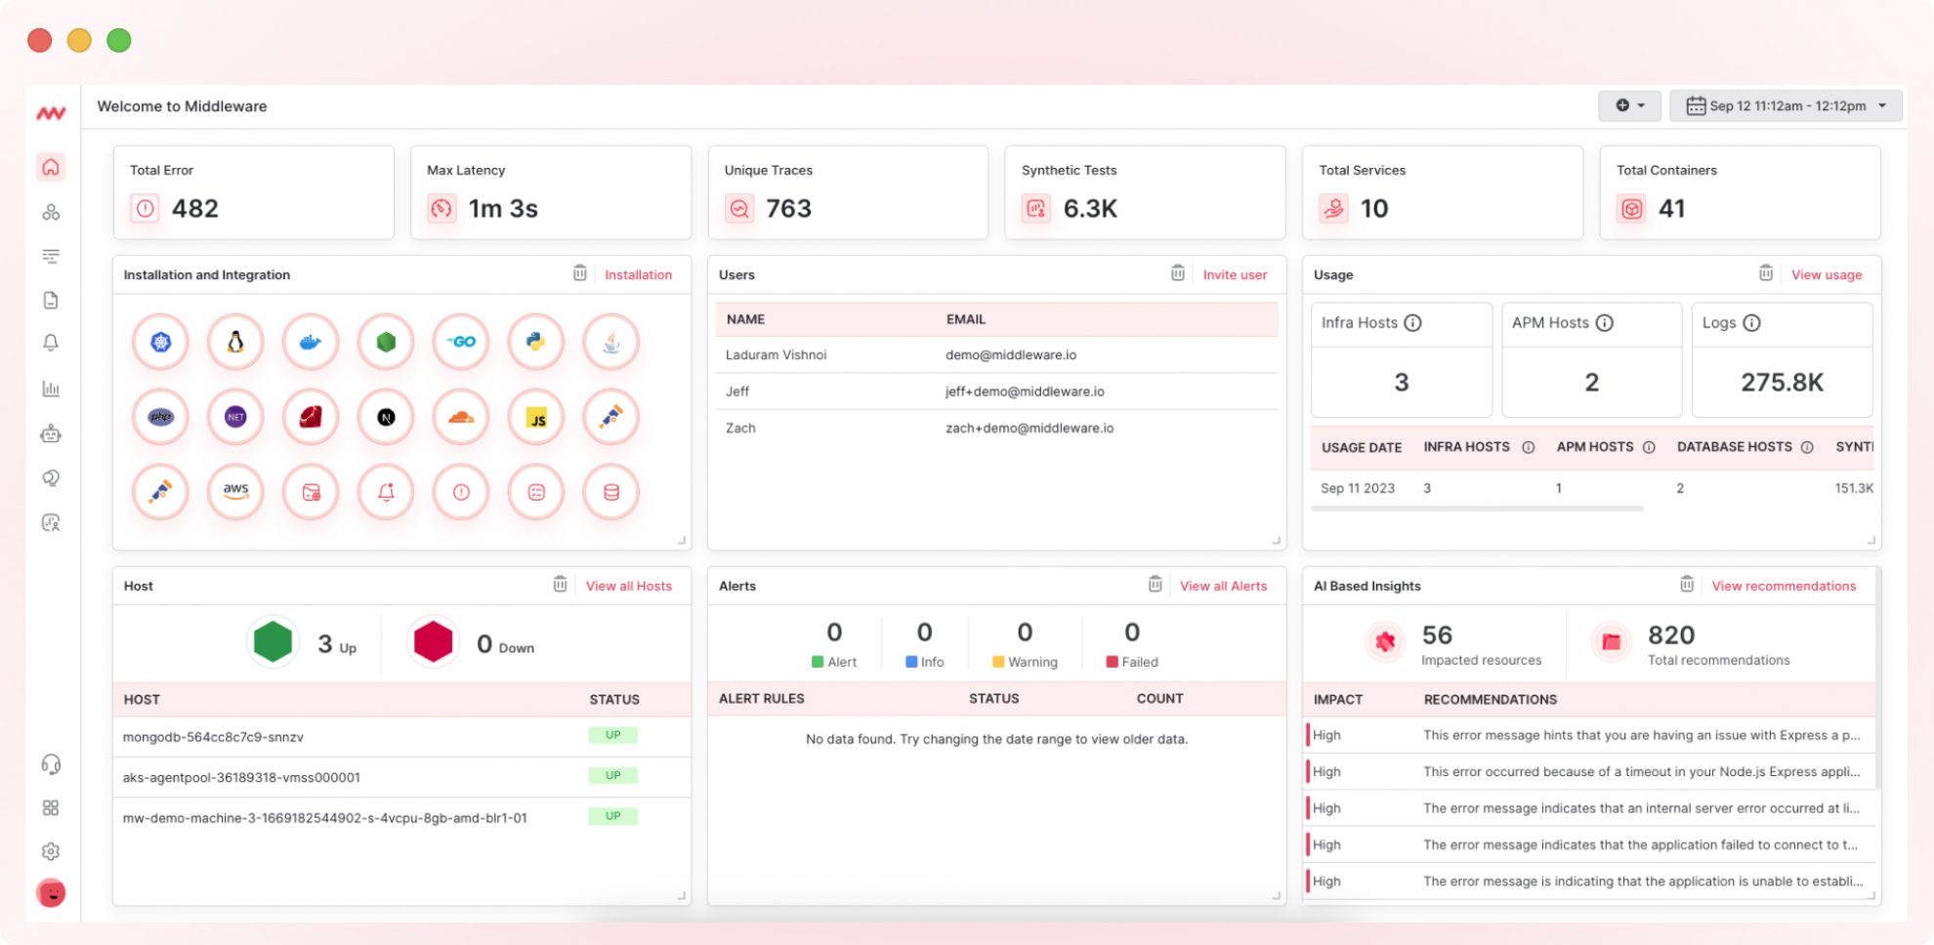Open the Alerts bell in the sidebar
This screenshot has width=1934, height=945.
coord(51,344)
